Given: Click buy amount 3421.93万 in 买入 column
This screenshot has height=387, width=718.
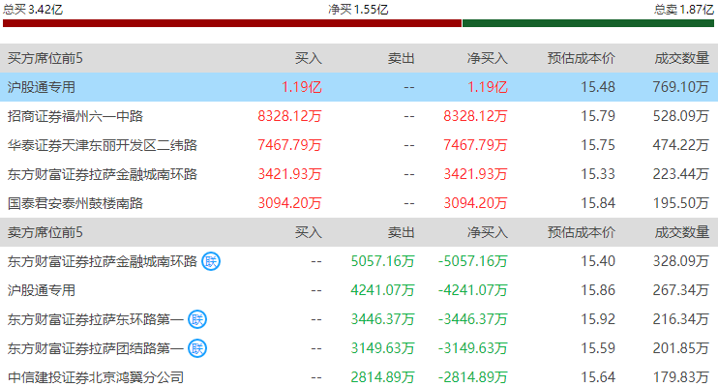Looking at the screenshot, I should pos(289,174).
